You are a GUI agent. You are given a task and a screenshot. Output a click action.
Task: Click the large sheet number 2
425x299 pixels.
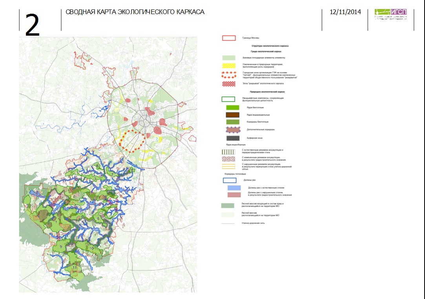(x=32, y=25)
